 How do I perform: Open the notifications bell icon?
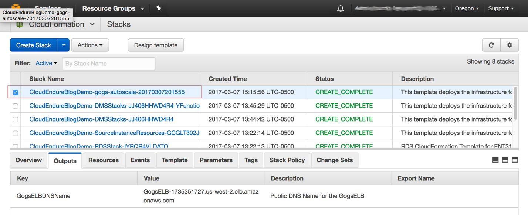(x=341, y=8)
